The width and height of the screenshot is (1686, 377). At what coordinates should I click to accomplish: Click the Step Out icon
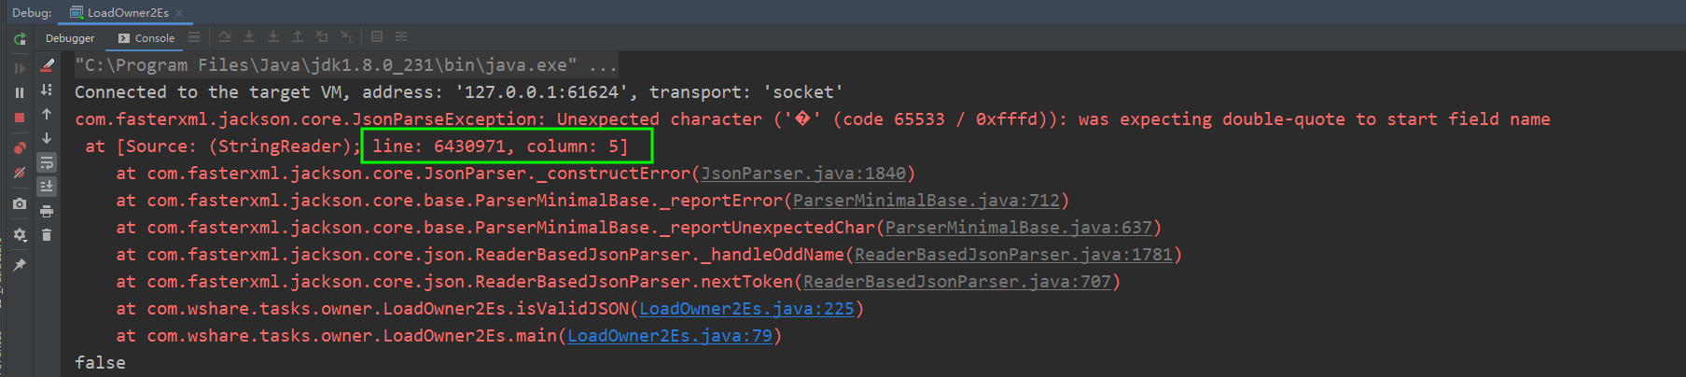tap(298, 37)
